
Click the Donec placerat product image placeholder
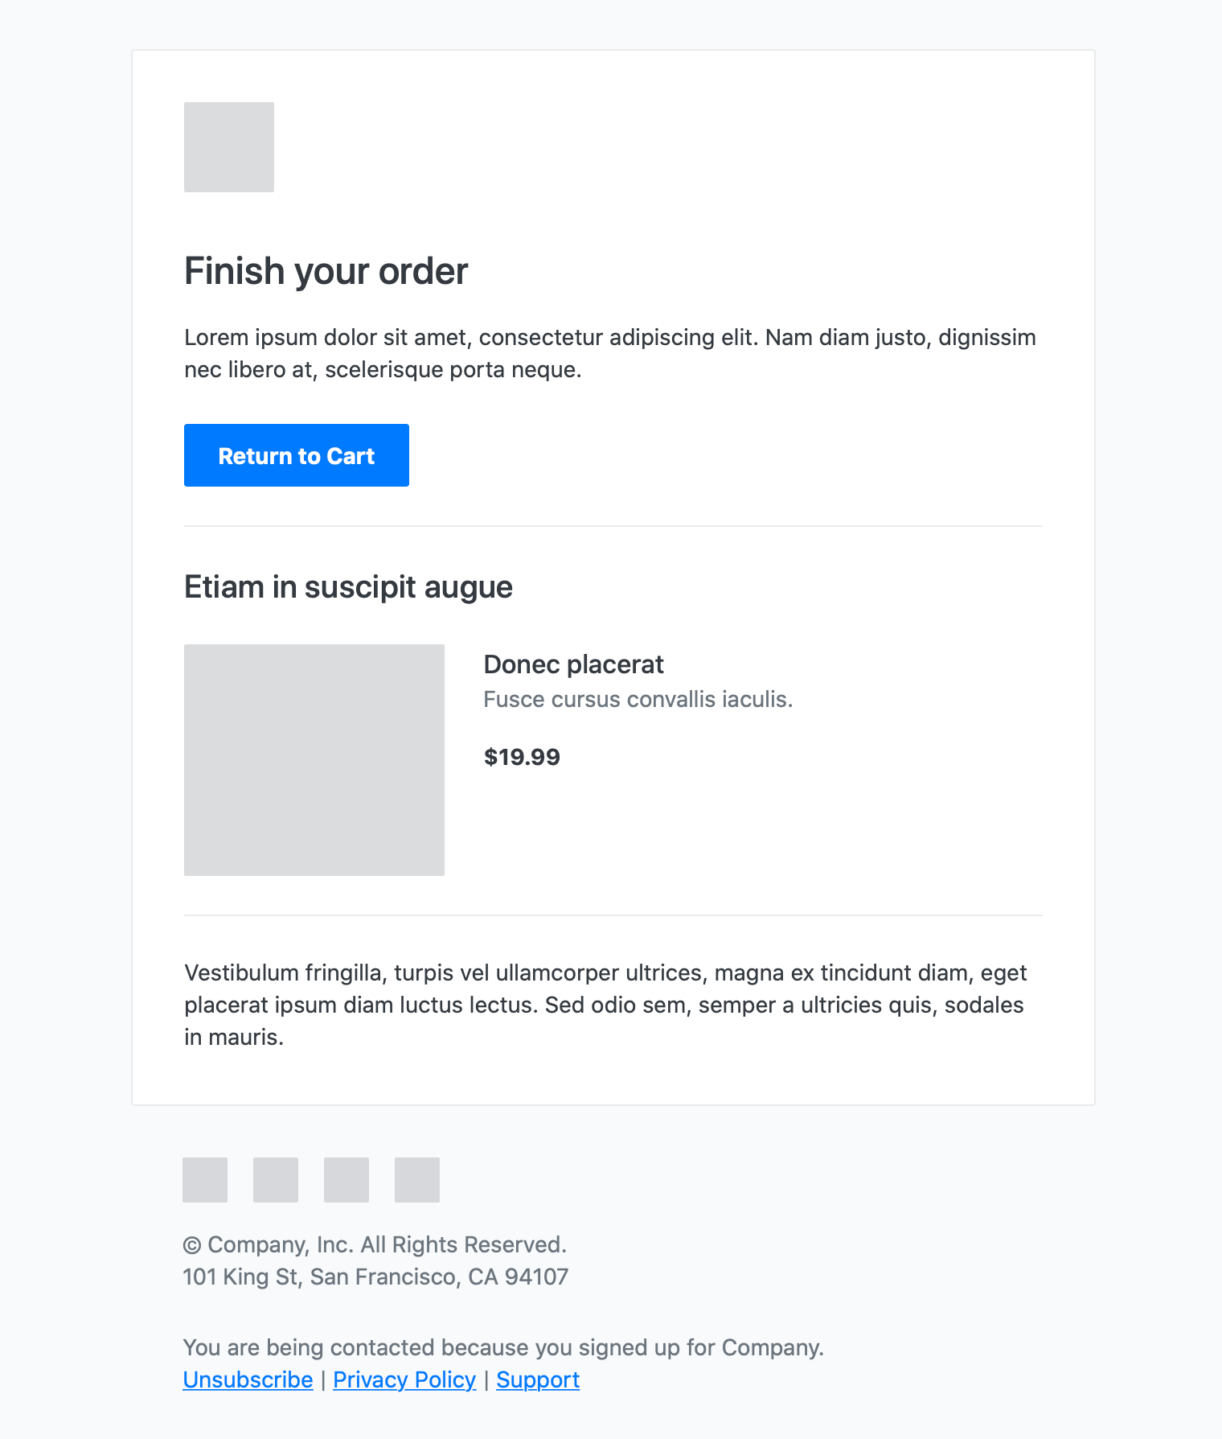click(314, 759)
